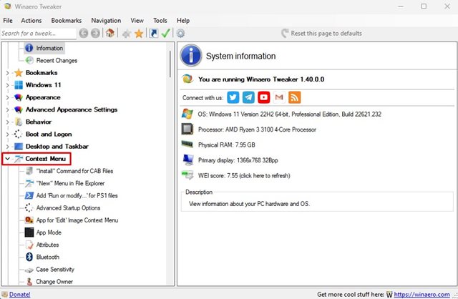Screen dimensions: 458x299
Task: Select Advanced Startup Options item
Action: pyautogui.click(x=69, y=207)
